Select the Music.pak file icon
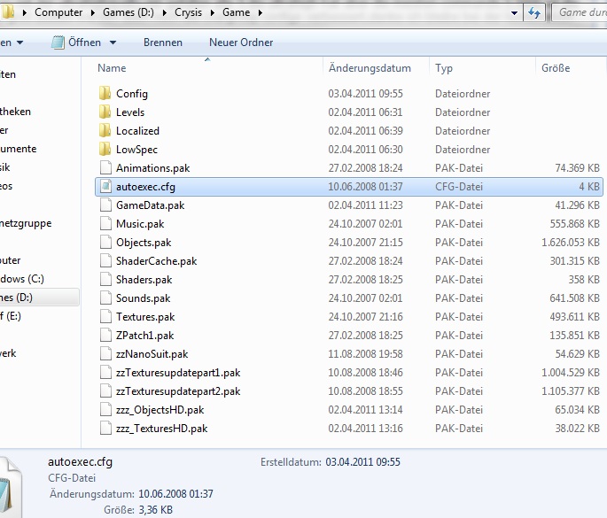Image resolution: width=607 pixels, height=518 pixels. coord(105,224)
